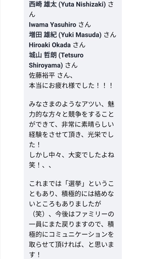This screenshot has width=148, height=259.
Task: Click the line 笑！、、
Action: (x=41, y=165)
